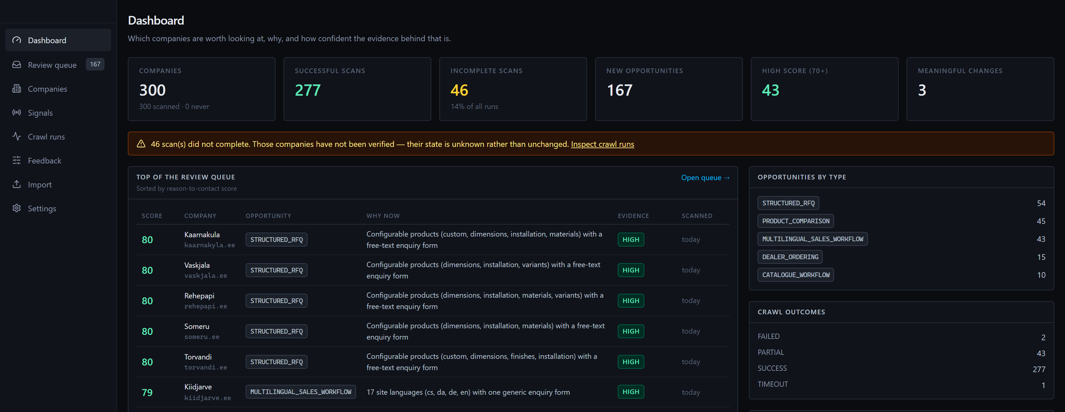Select the Successful Scans 277 card
This screenshot has width=1065, height=412.
[x=357, y=89]
